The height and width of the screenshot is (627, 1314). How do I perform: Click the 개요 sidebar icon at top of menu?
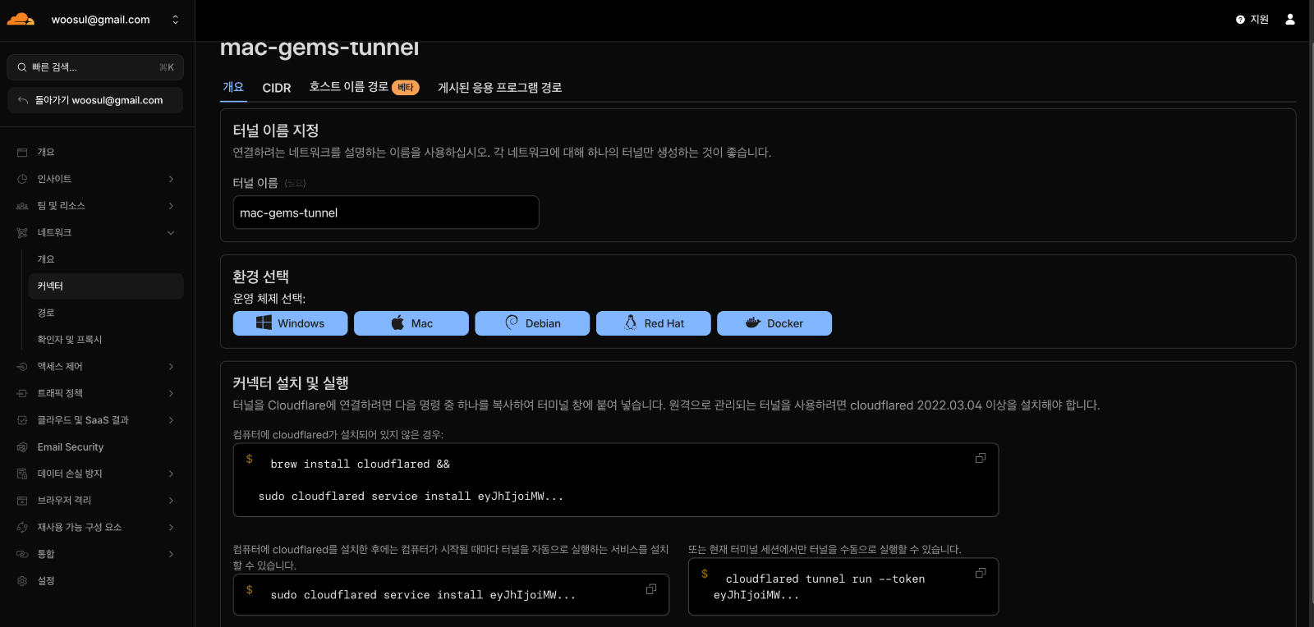click(x=22, y=153)
